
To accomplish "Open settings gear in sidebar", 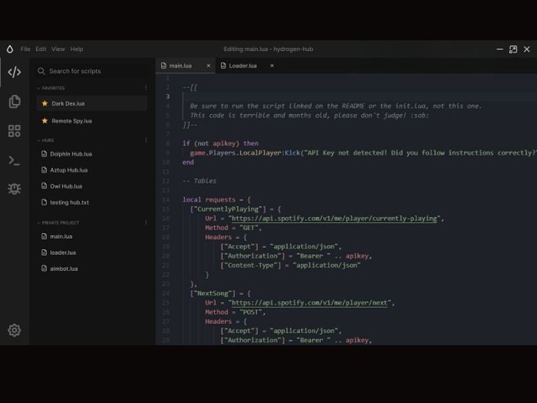I will click(x=14, y=330).
